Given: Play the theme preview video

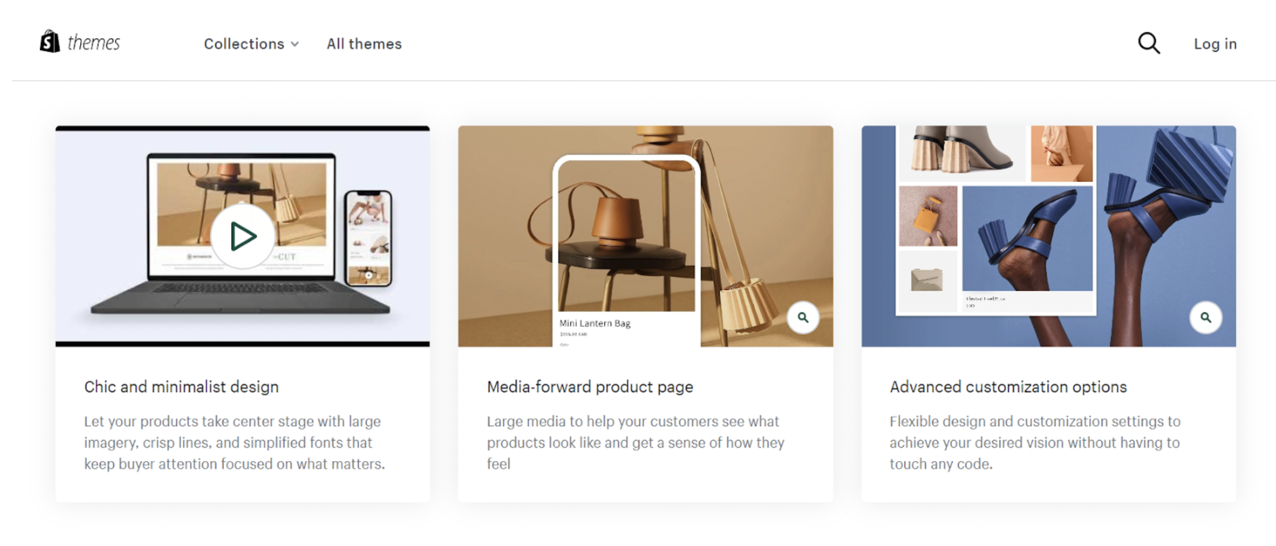Looking at the screenshot, I should click(x=243, y=236).
